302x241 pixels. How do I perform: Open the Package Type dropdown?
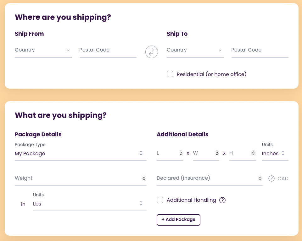click(x=81, y=154)
